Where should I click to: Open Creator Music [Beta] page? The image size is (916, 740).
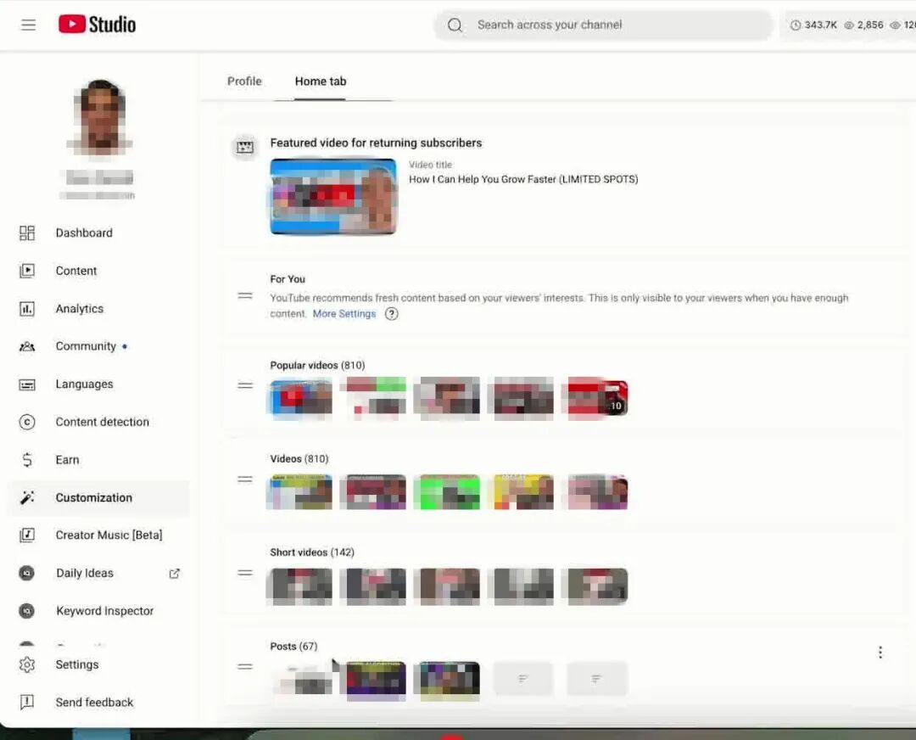point(109,535)
